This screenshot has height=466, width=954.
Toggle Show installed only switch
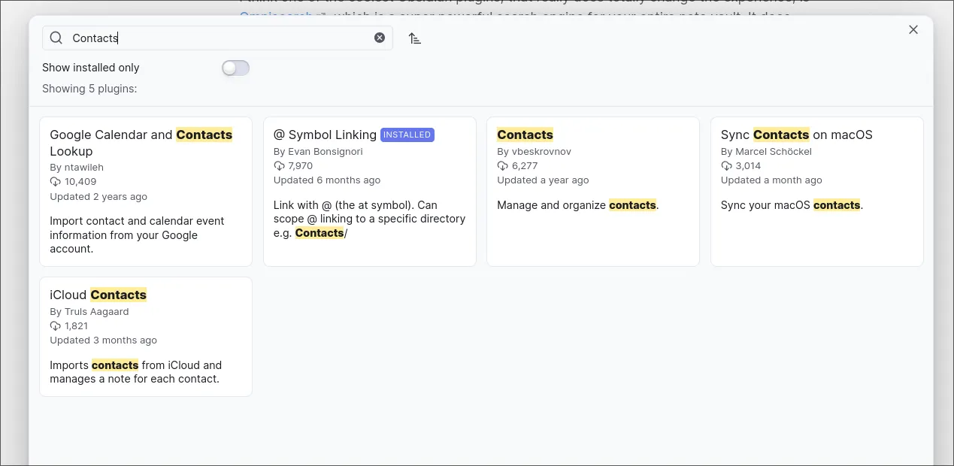click(x=235, y=68)
